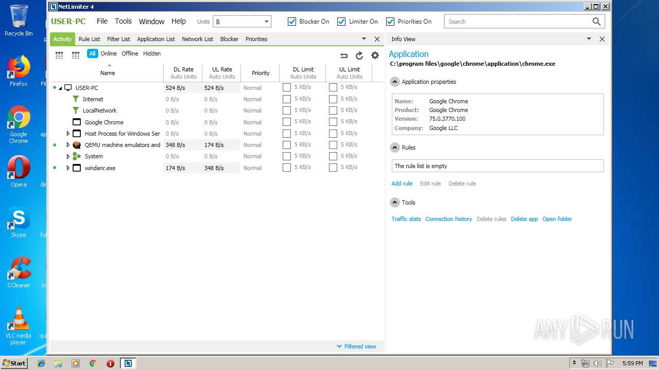The width and height of the screenshot is (659, 370).
Task: Enable UL Limit for USER-PC row
Action: [333, 87]
